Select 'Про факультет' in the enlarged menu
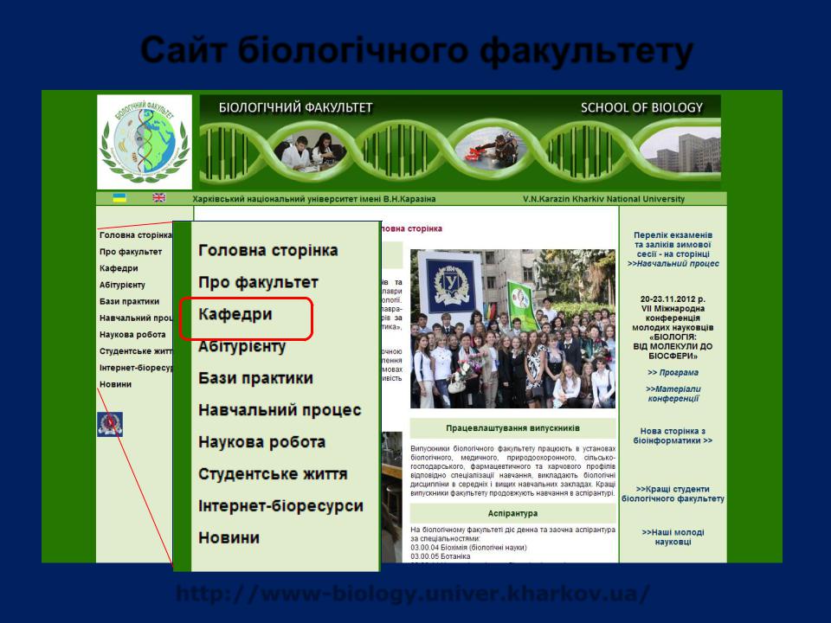Screen dimensions: 831x623 (258, 282)
